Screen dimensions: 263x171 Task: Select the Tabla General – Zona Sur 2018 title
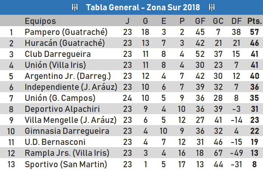point(143,7)
